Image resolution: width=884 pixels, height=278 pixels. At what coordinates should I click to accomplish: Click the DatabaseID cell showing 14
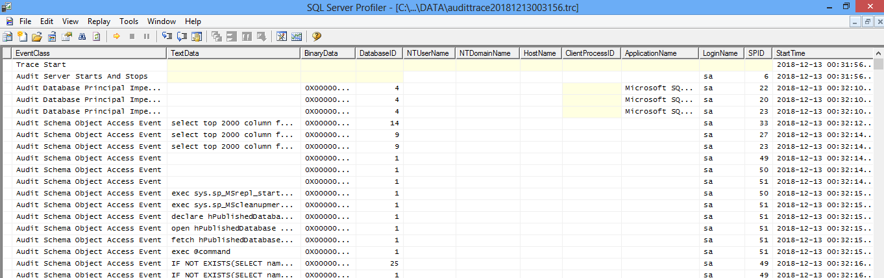click(380, 123)
